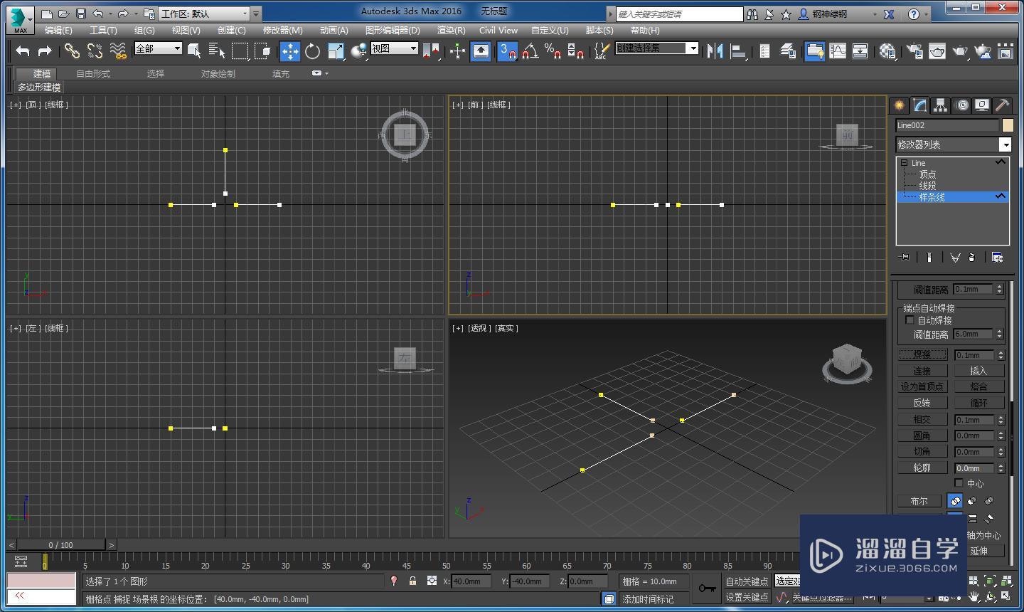The height and width of the screenshot is (612, 1024).
Task: Click the 轮廓 button
Action: tap(922, 468)
